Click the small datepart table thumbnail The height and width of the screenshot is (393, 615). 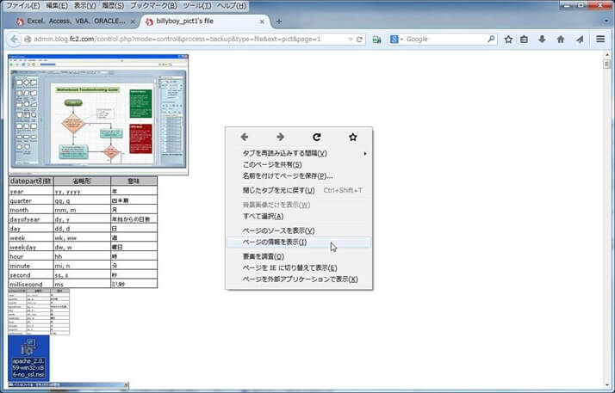(x=39, y=311)
